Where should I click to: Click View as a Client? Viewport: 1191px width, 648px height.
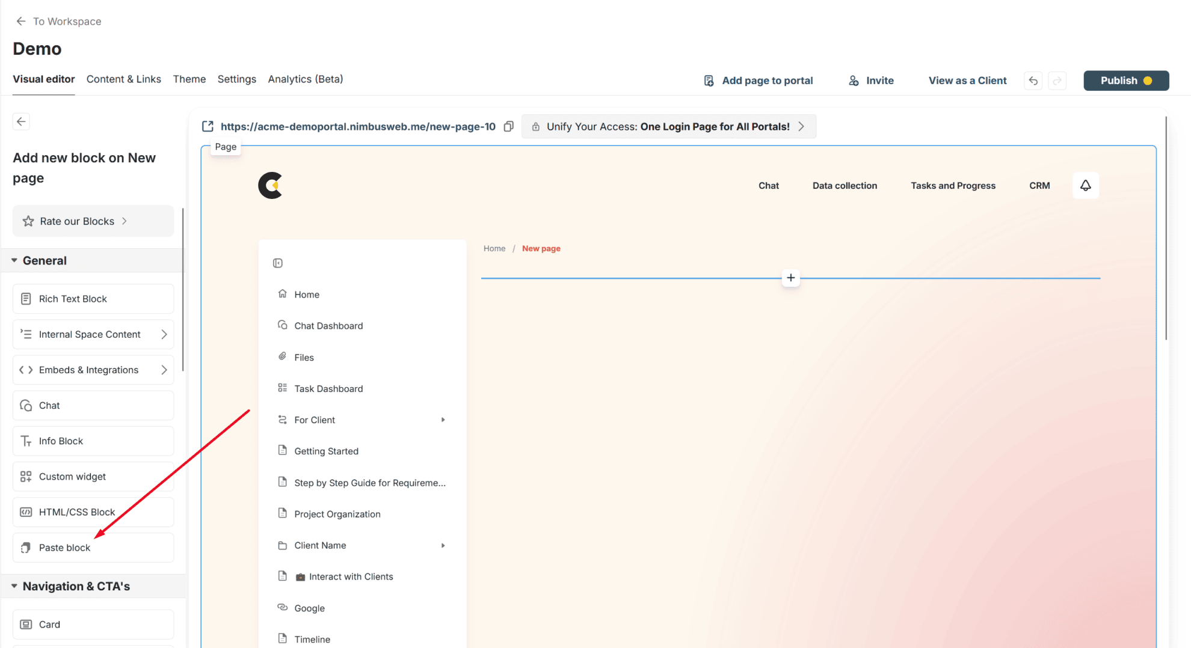click(967, 81)
